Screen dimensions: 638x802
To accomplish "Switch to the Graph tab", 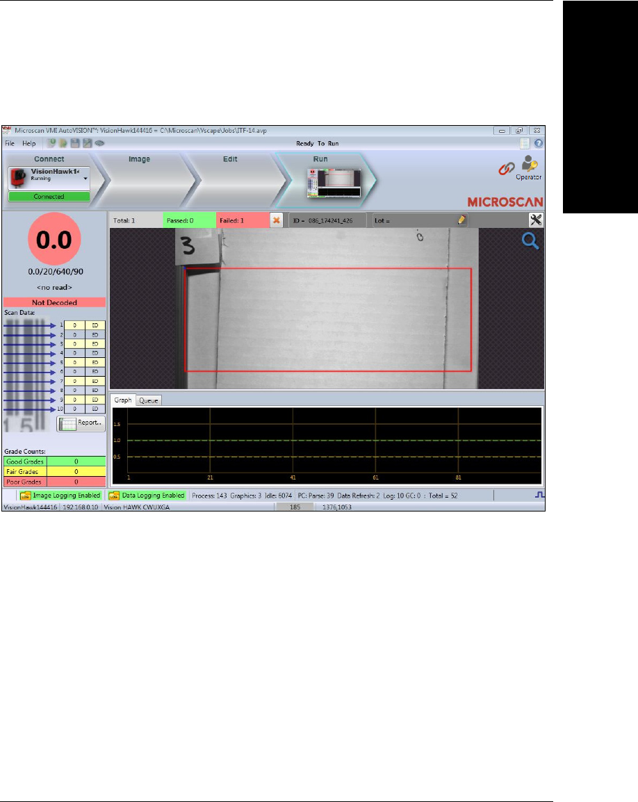I will coord(123,400).
